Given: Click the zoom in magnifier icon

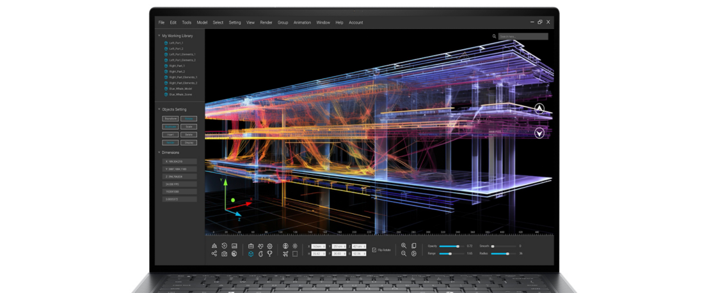Looking at the screenshot, I should click(x=404, y=246).
